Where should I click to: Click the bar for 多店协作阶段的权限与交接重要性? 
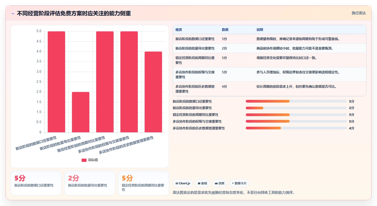coord(129,82)
